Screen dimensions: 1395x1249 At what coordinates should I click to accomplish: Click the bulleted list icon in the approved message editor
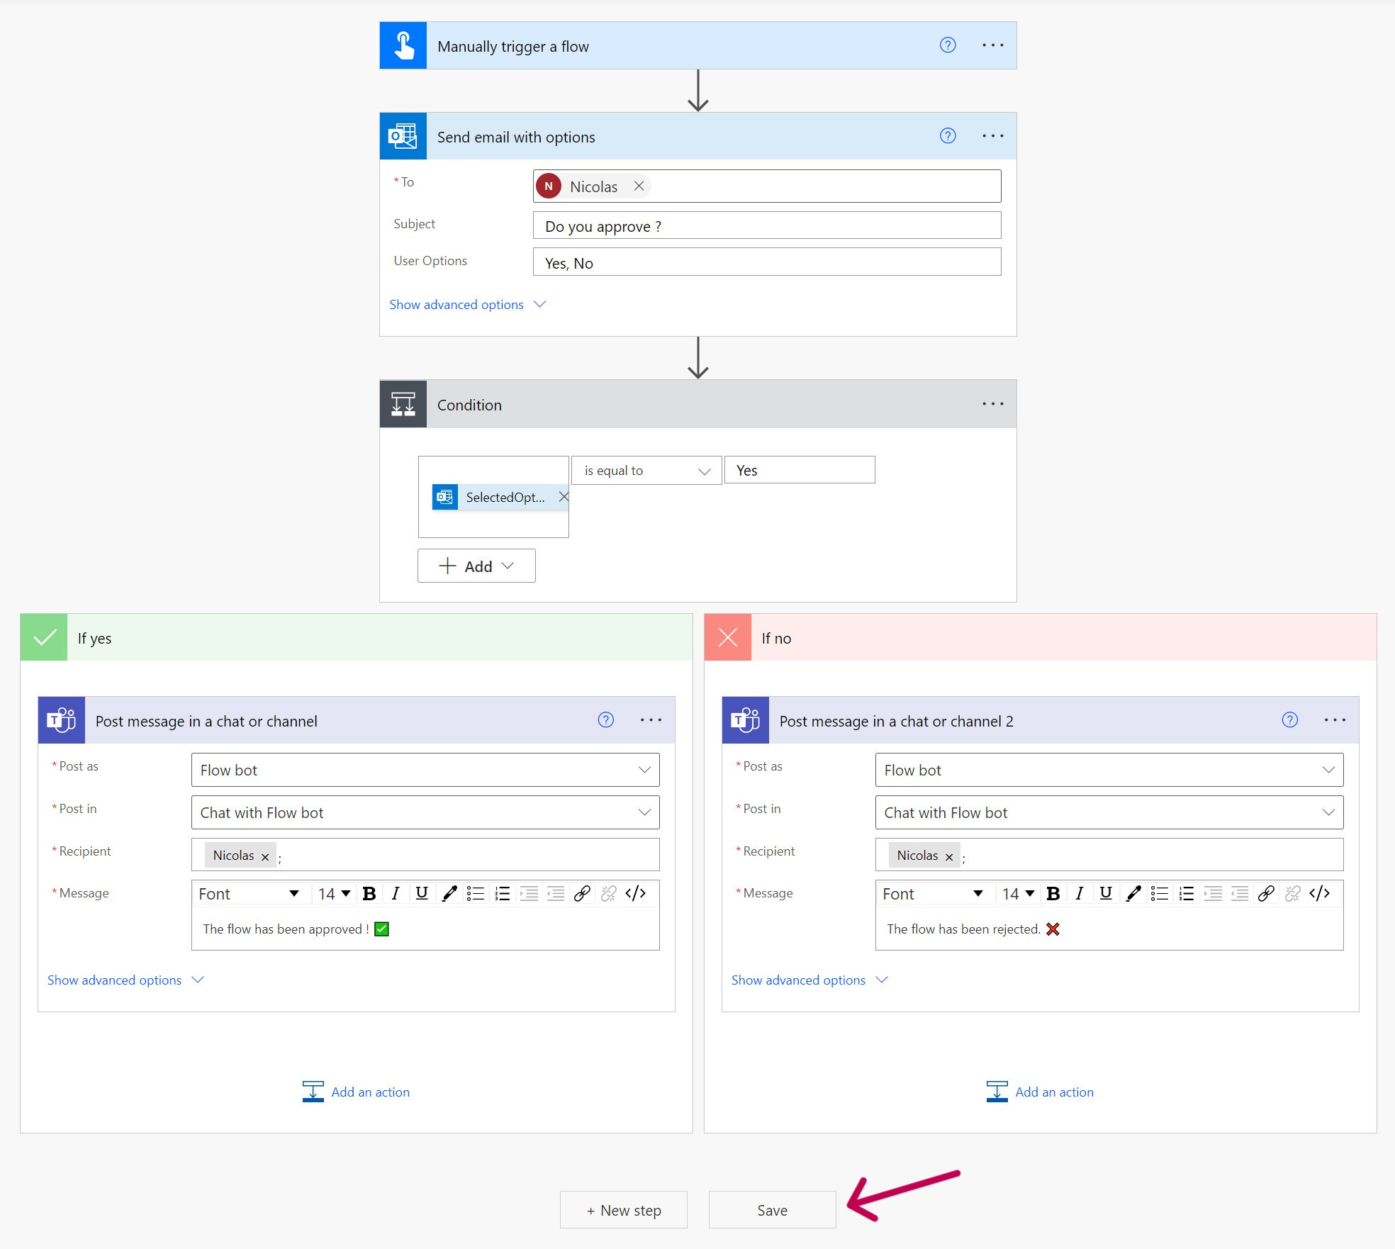[476, 894]
